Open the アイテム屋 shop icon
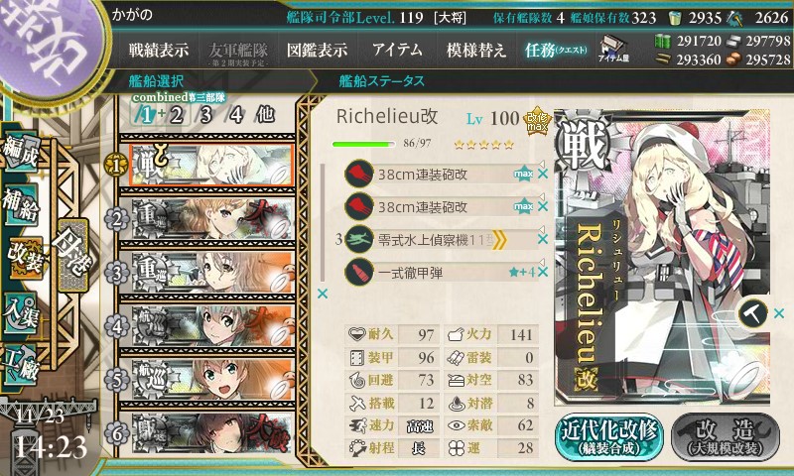 [x=612, y=49]
